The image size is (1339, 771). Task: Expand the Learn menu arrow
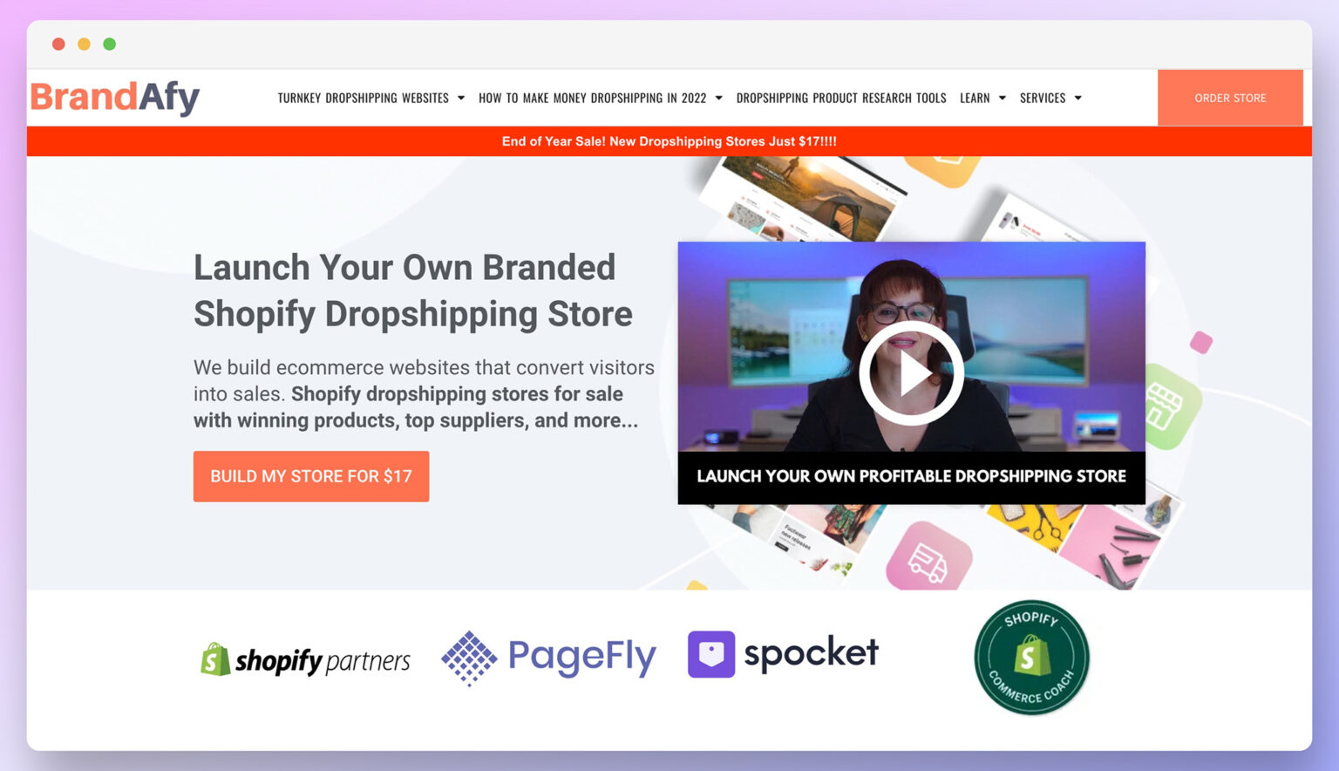[1002, 98]
